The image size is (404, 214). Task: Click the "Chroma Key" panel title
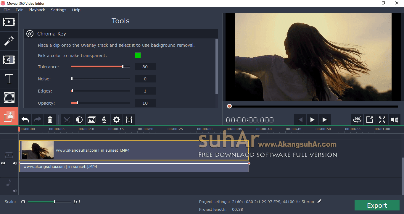[x=51, y=34]
